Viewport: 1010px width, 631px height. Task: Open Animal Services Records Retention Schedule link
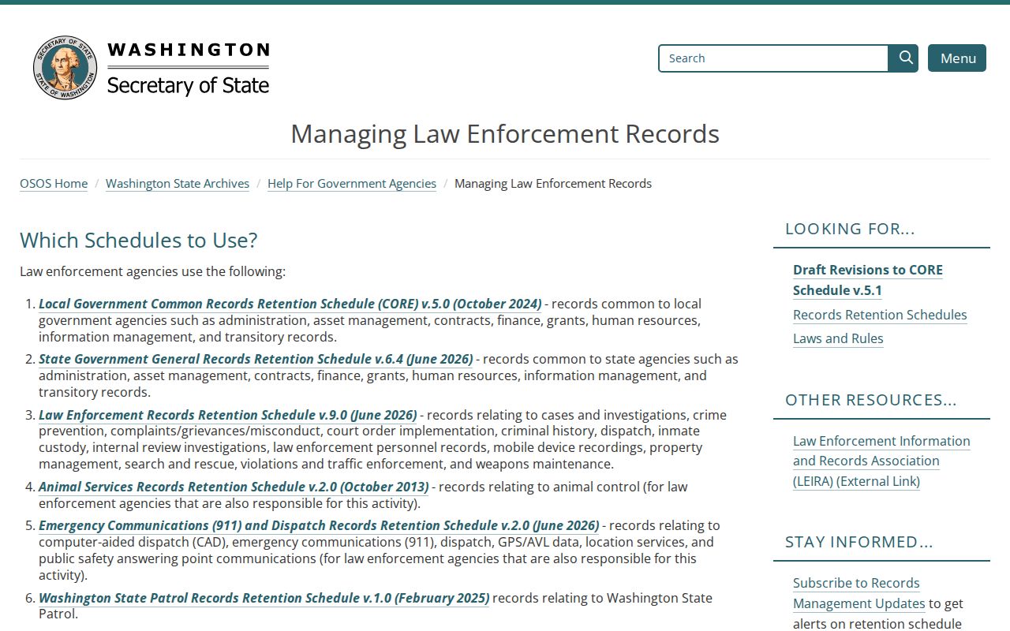point(234,487)
